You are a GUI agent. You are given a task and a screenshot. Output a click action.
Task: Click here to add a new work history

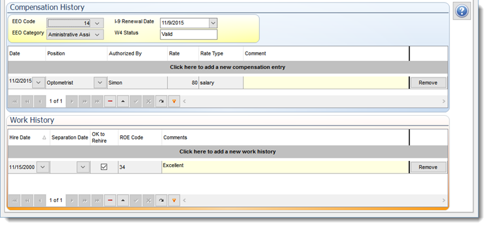pyautogui.click(x=227, y=152)
